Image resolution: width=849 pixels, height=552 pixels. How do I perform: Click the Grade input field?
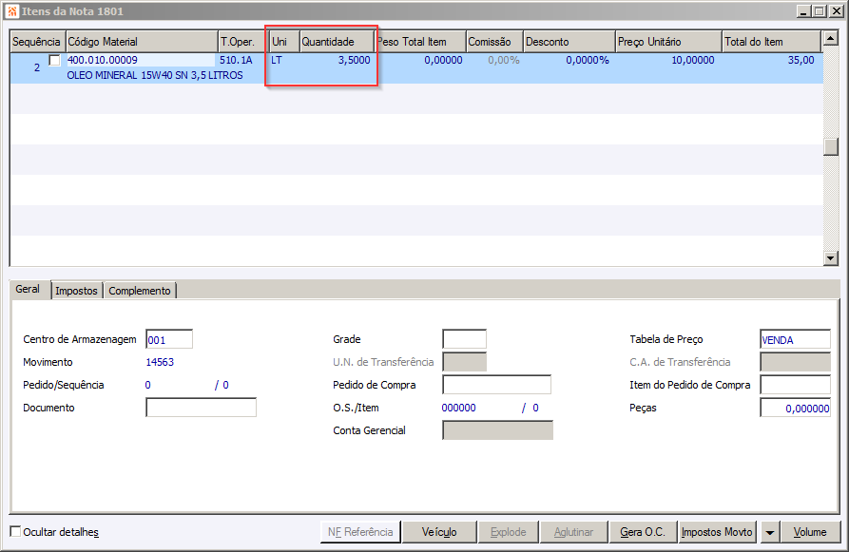(x=464, y=339)
